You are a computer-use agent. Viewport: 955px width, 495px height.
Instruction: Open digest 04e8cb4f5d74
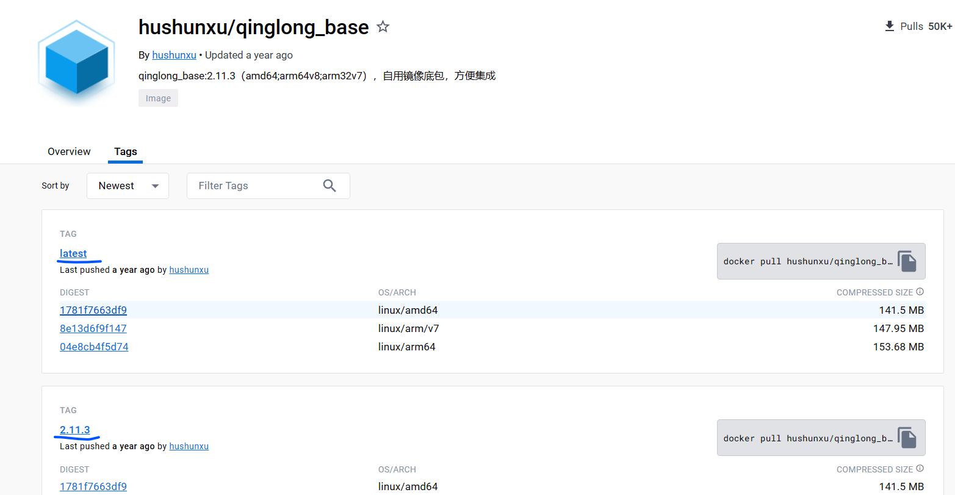coord(94,347)
